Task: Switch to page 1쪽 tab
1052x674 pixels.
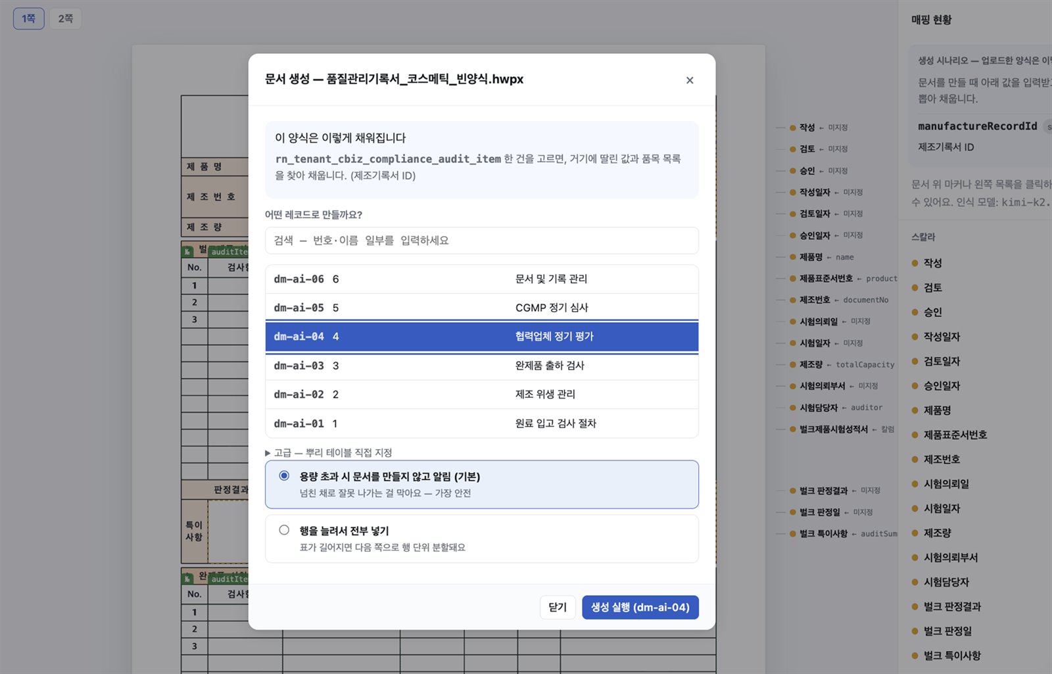Action: click(x=29, y=18)
